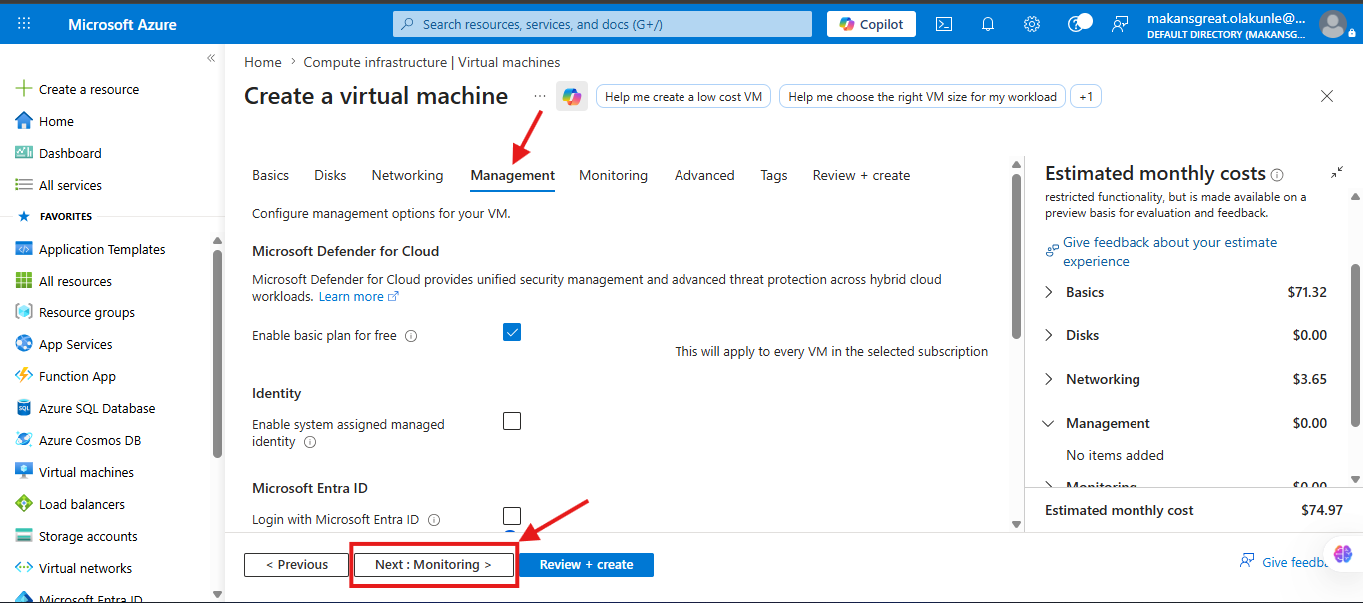Screen dimensions: 1363x603
Task: Click the Virtual machines sidebar icon
Action: tap(24, 472)
